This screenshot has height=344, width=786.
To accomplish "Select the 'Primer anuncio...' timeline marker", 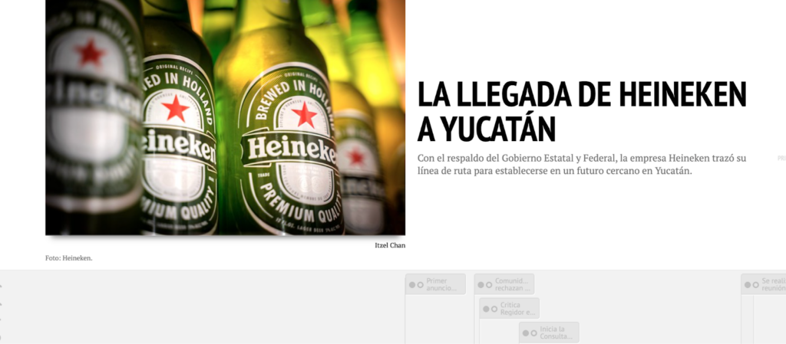I will point(435,284).
